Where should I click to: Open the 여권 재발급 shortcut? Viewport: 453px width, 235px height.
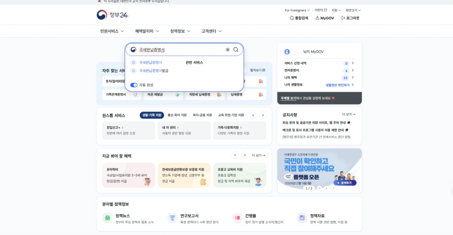click(x=163, y=95)
